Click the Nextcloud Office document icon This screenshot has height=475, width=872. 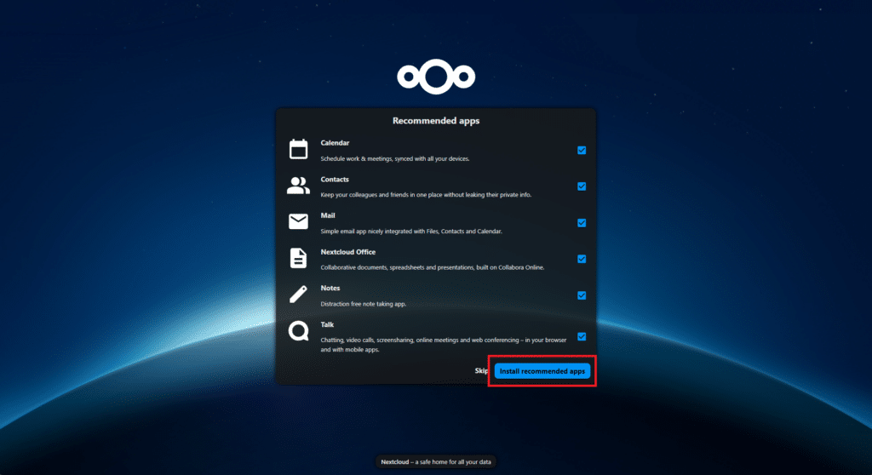[x=298, y=259]
